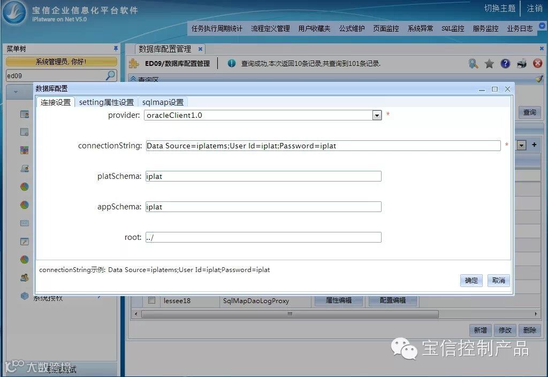
Task: Collapse the 查询区 section chevron
Action: click(133, 79)
